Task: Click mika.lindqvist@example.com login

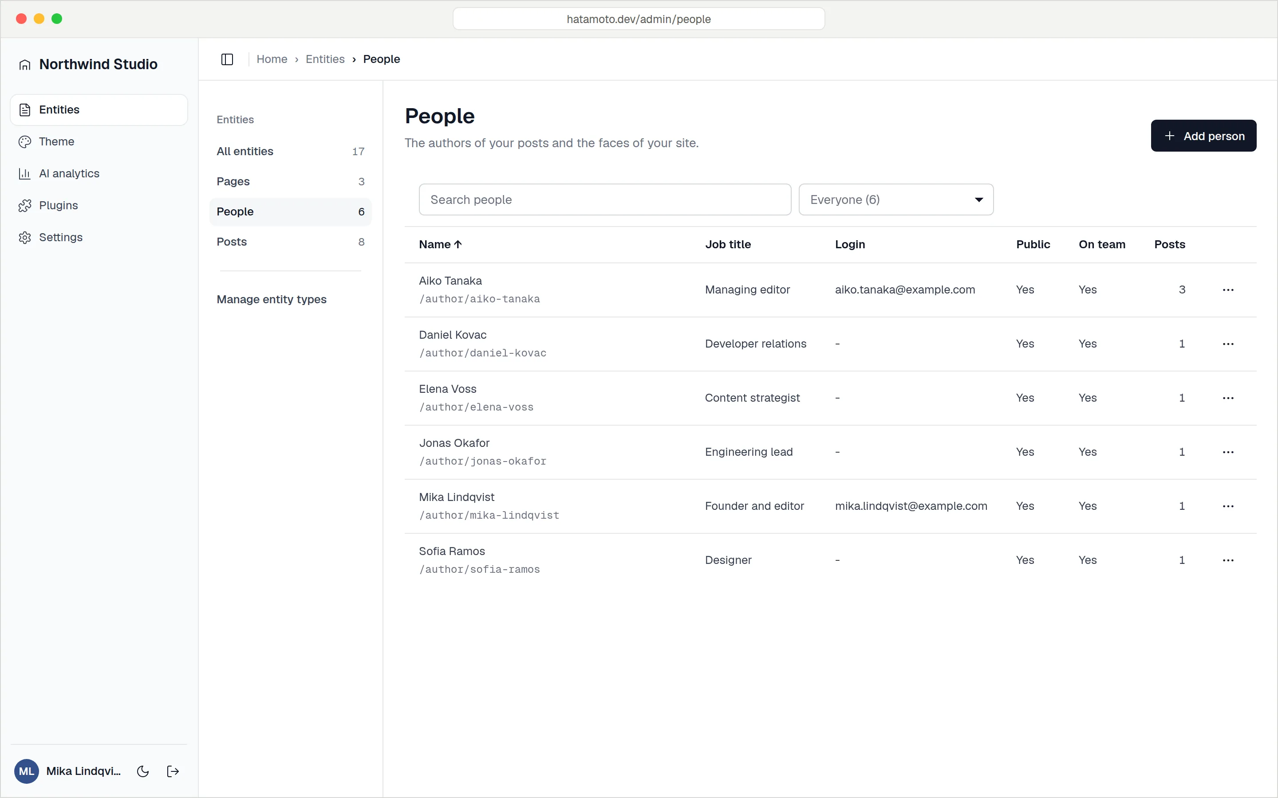Action: (911, 506)
